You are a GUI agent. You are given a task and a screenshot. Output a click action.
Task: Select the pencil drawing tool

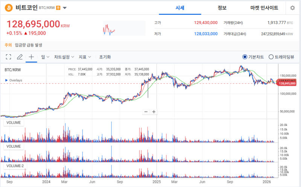click(x=20, y=57)
